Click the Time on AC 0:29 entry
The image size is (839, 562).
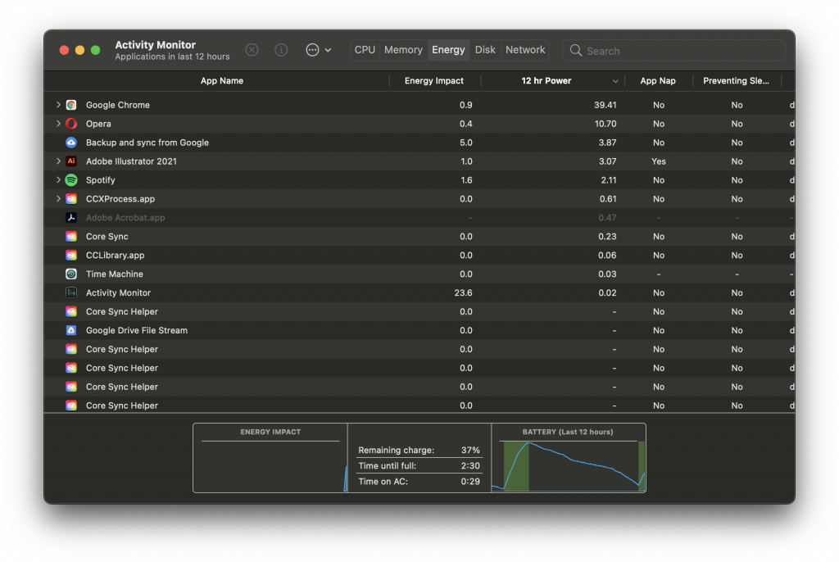point(419,481)
